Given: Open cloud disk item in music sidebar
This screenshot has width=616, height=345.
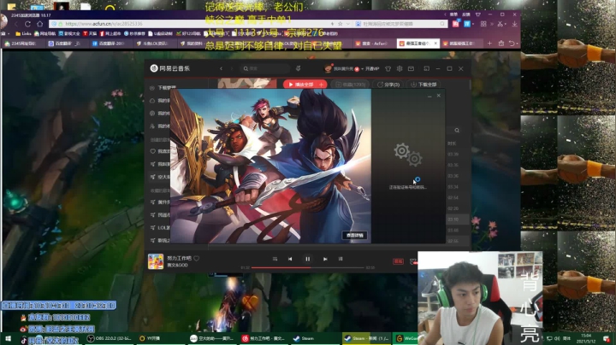Looking at the screenshot, I should pyautogui.click(x=159, y=101).
